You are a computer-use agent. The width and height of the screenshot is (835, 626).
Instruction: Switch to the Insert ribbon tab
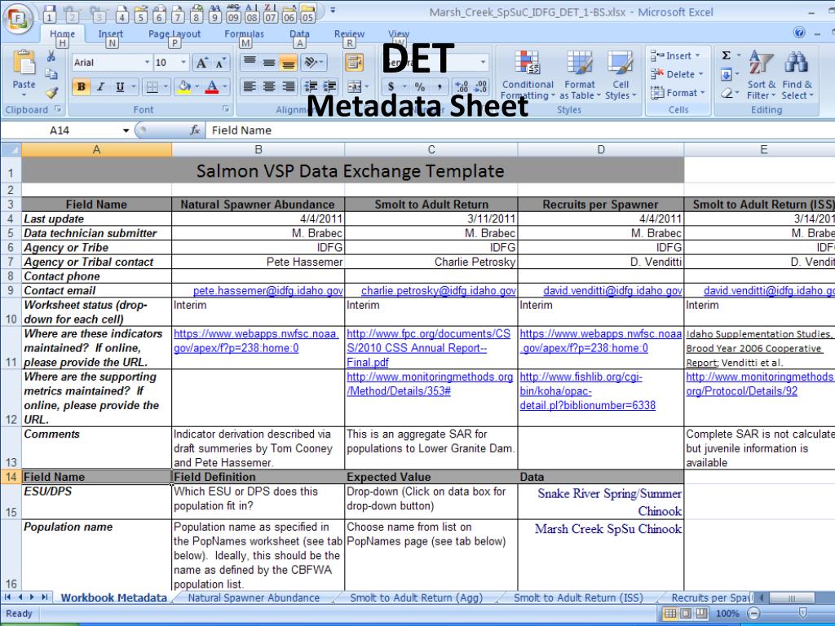[x=110, y=33]
